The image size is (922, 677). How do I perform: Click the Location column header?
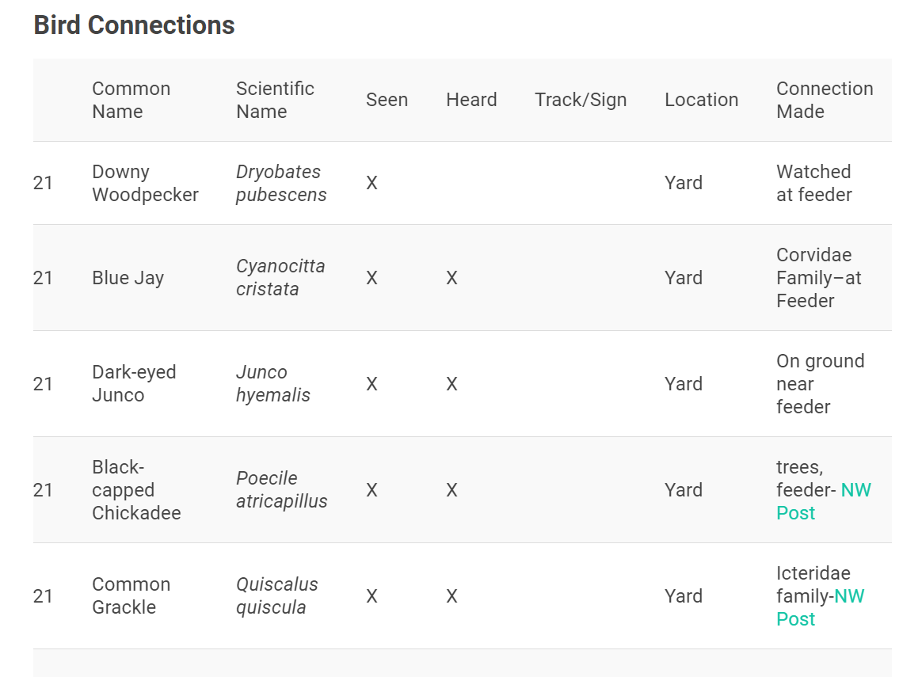(x=701, y=100)
